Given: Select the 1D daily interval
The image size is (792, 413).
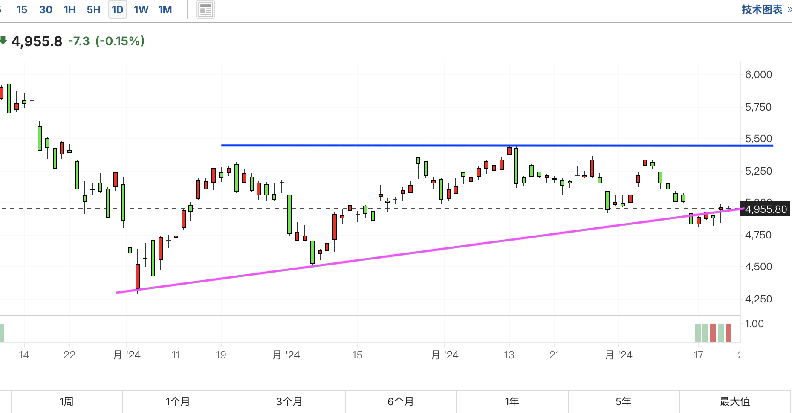Looking at the screenshot, I should (x=118, y=10).
